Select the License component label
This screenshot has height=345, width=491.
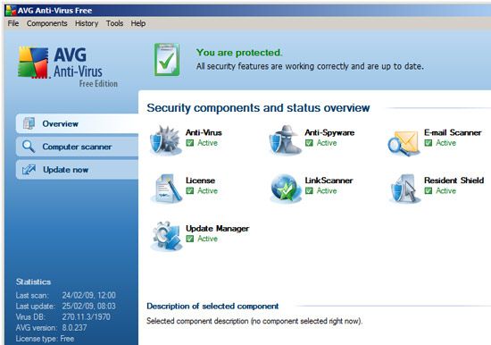200,181
